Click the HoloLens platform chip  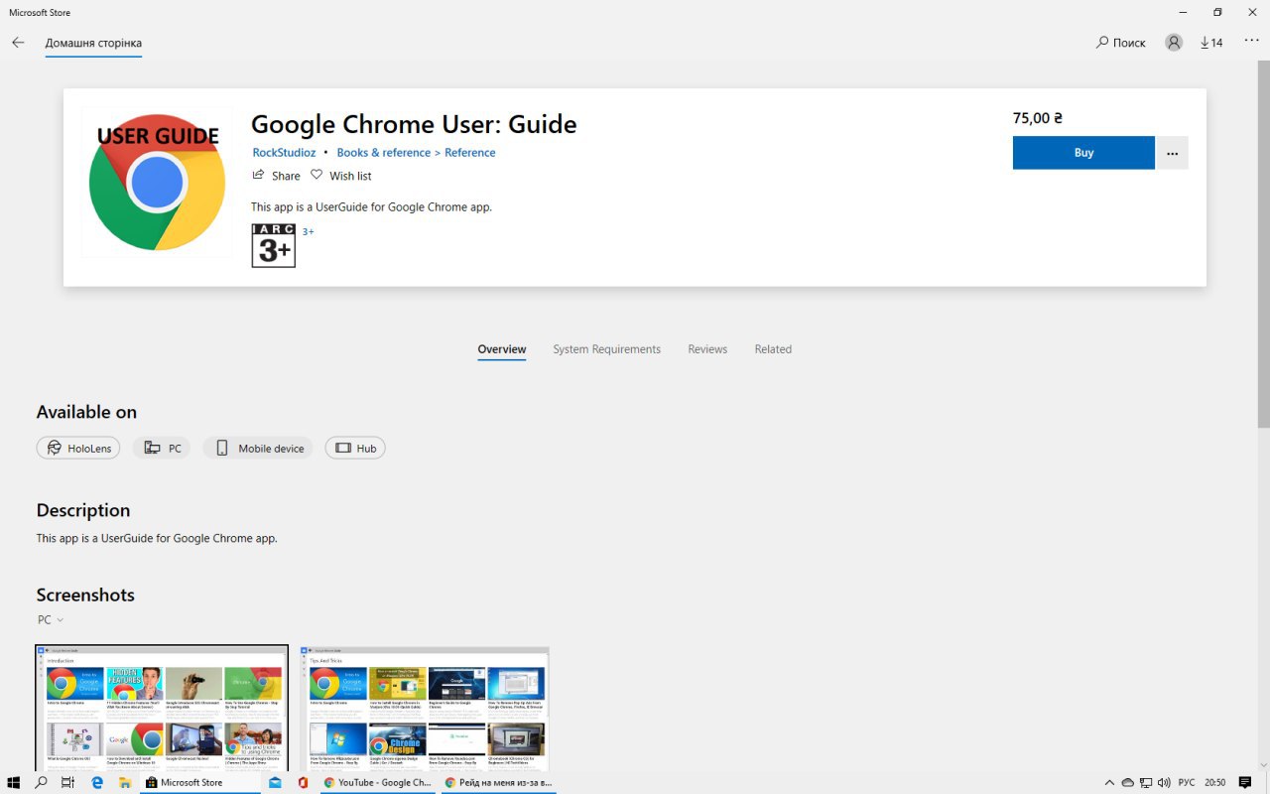(78, 448)
